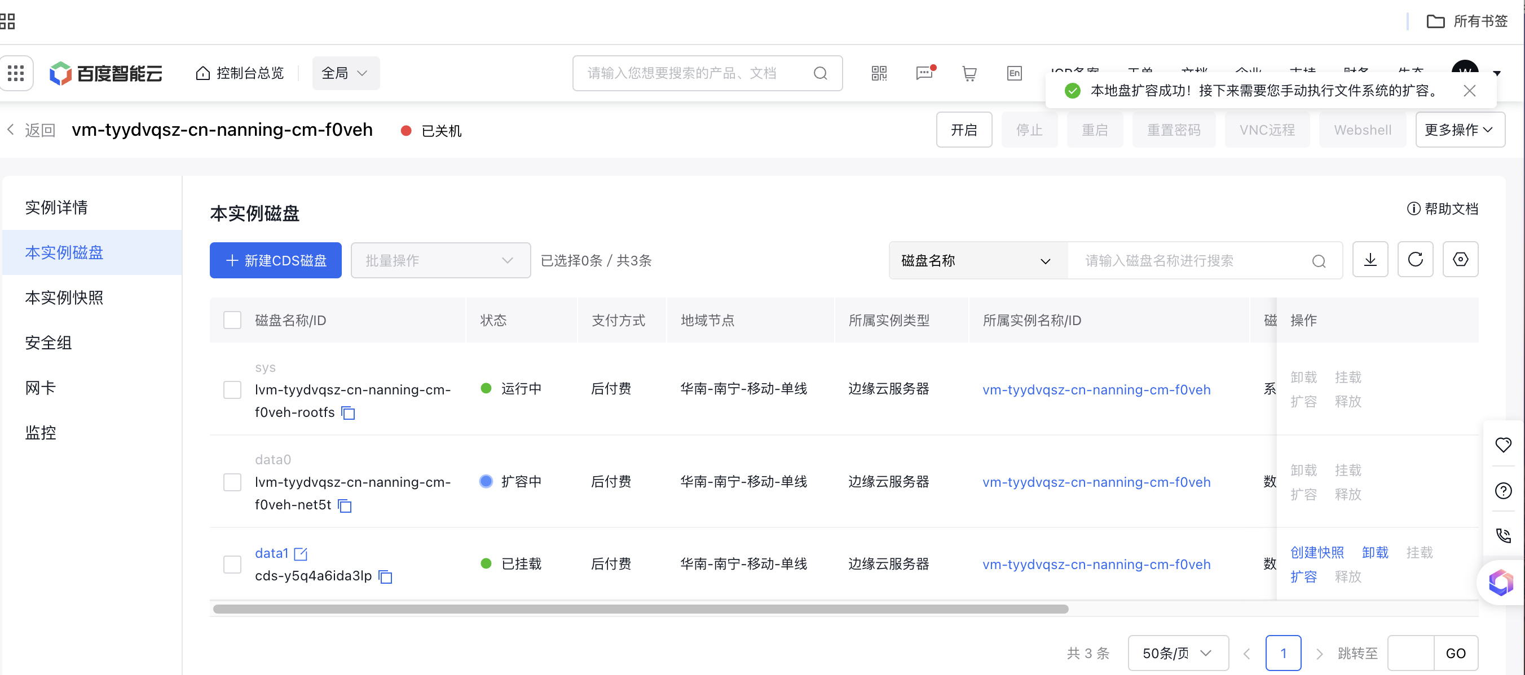The height and width of the screenshot is (675, 1525).
Task: Open the help documentation info icon
Action: pyautogui.click(x=1413, y=209)
